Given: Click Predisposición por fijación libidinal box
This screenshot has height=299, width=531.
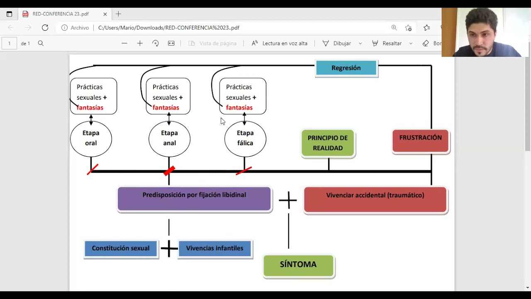Looking at the screenshot, I should pyautogui.click(x=194, y=199).
